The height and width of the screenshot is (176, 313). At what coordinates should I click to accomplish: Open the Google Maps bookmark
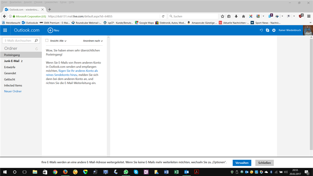144,23
